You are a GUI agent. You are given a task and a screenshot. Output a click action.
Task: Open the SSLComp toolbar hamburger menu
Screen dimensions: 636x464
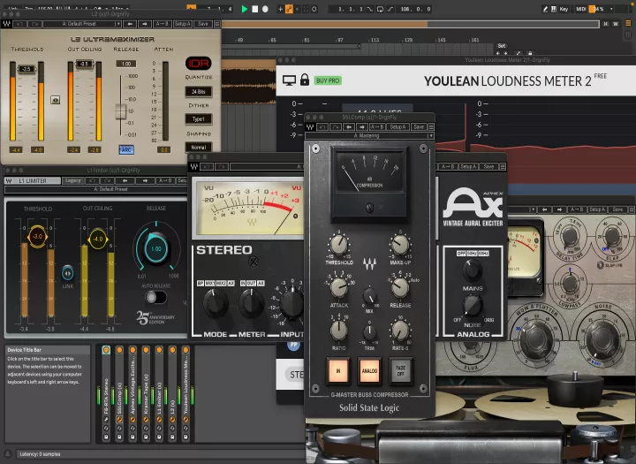[431, 127]
